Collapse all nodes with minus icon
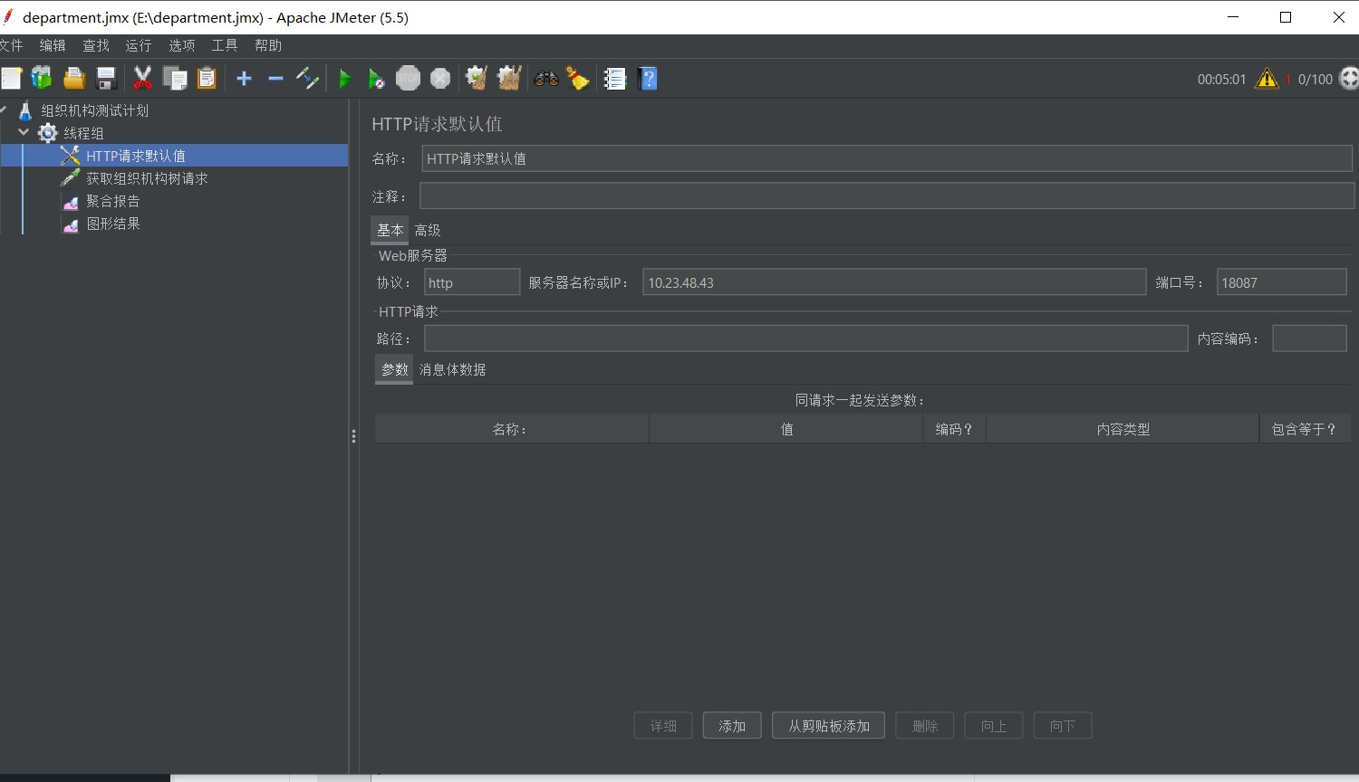This screenshot has height=782, width=1359. [275, 79]
